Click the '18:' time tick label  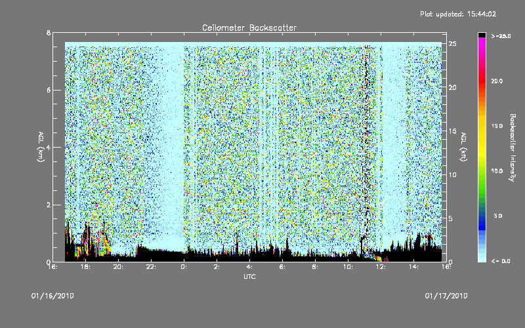(x=85, y=267)
